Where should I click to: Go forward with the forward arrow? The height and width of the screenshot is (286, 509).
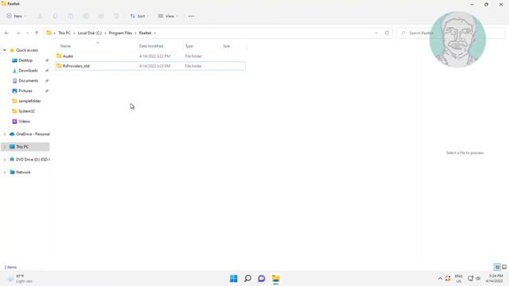pos(18,33)
